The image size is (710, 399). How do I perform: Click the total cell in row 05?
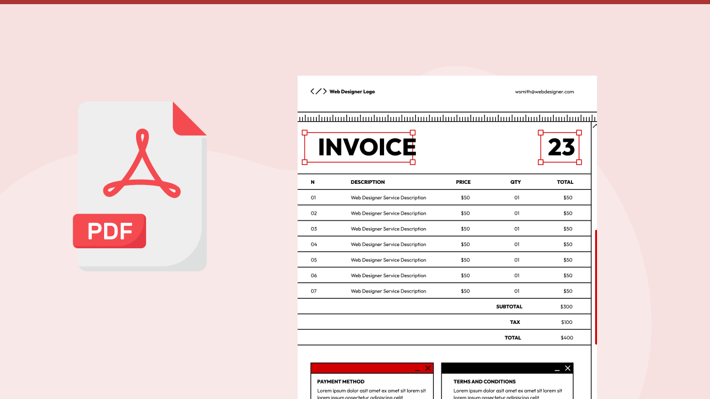[568, 260]
